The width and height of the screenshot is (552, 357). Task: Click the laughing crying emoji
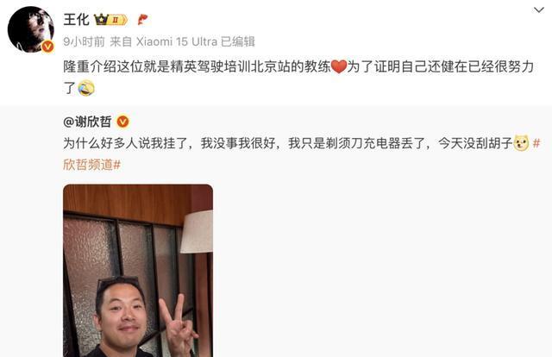coord(86,88)
